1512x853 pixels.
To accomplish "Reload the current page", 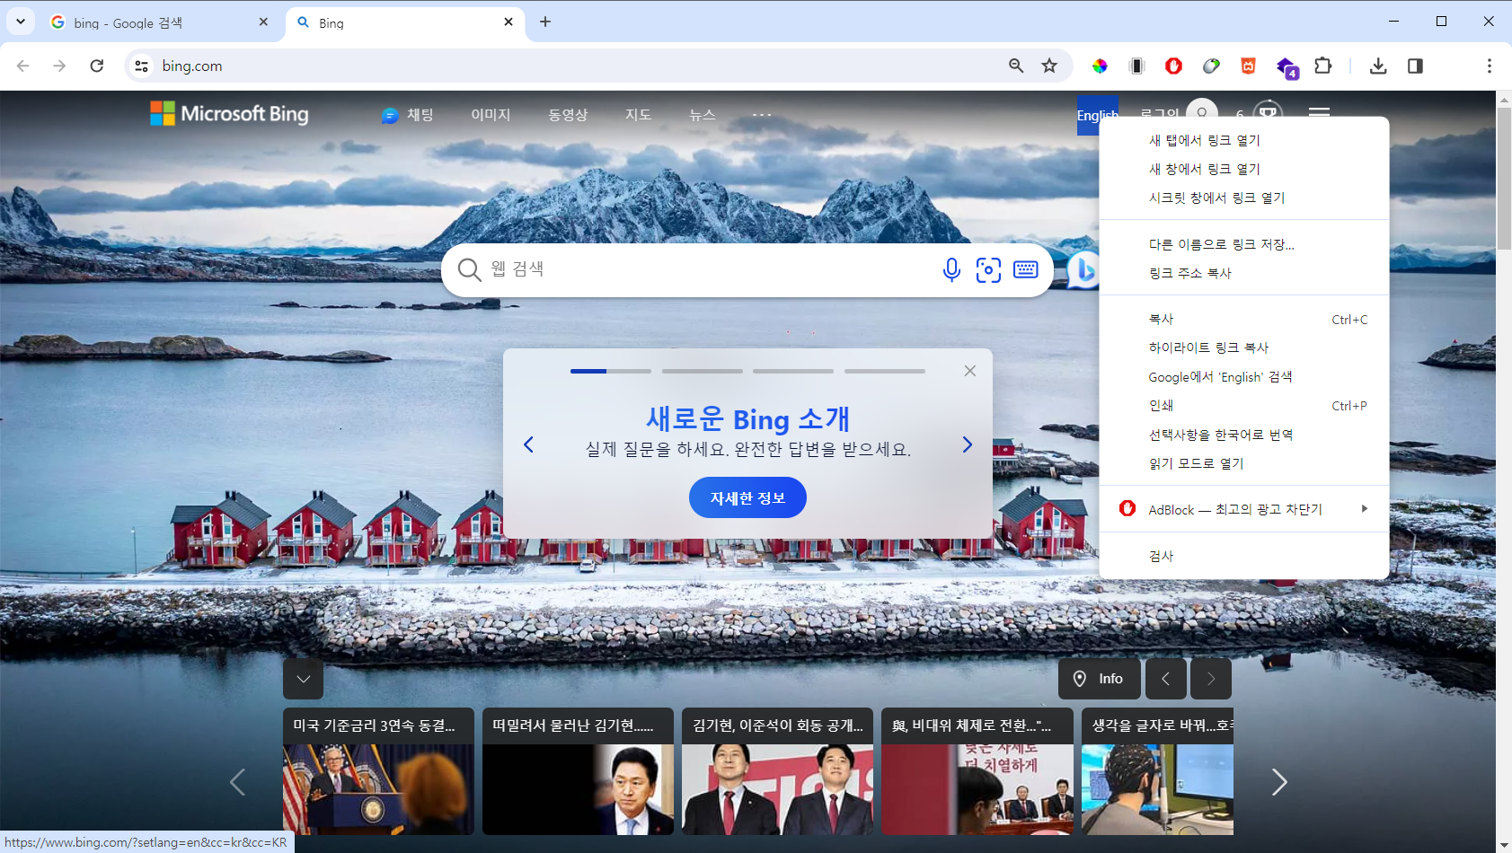I will tap(97, 66).
